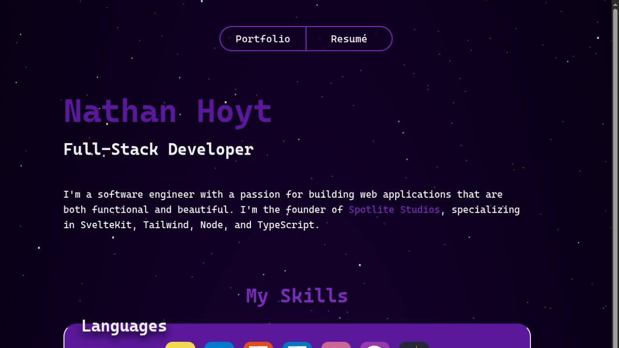Click the word SvelteKit in the bio
The image size is (619, 348).
106,225
